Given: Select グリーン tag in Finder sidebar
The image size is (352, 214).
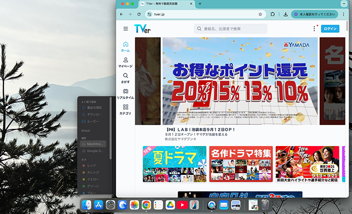Looking at the screenshot, I should tap(91, 186).
